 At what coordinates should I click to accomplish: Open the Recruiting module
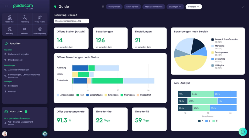pos(25,19)
